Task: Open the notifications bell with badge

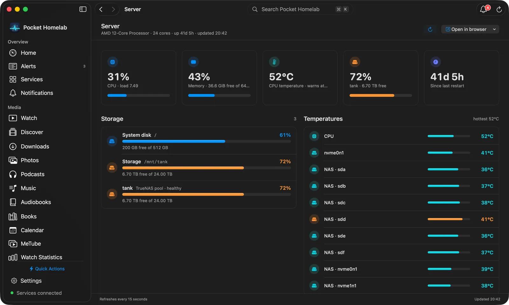Action: [x=484, y=9]
